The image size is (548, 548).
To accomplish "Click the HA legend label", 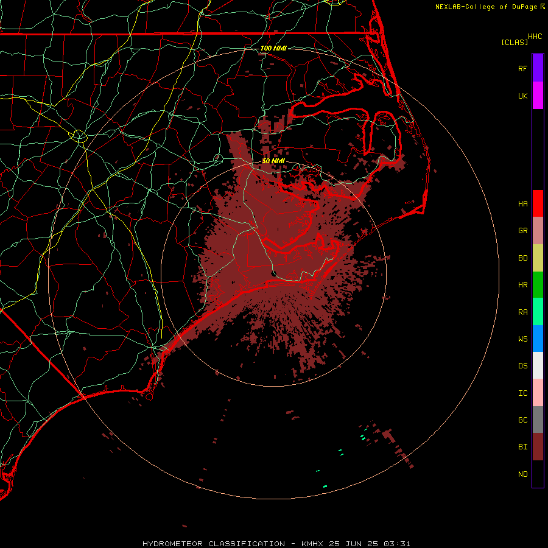I will 522,203.
